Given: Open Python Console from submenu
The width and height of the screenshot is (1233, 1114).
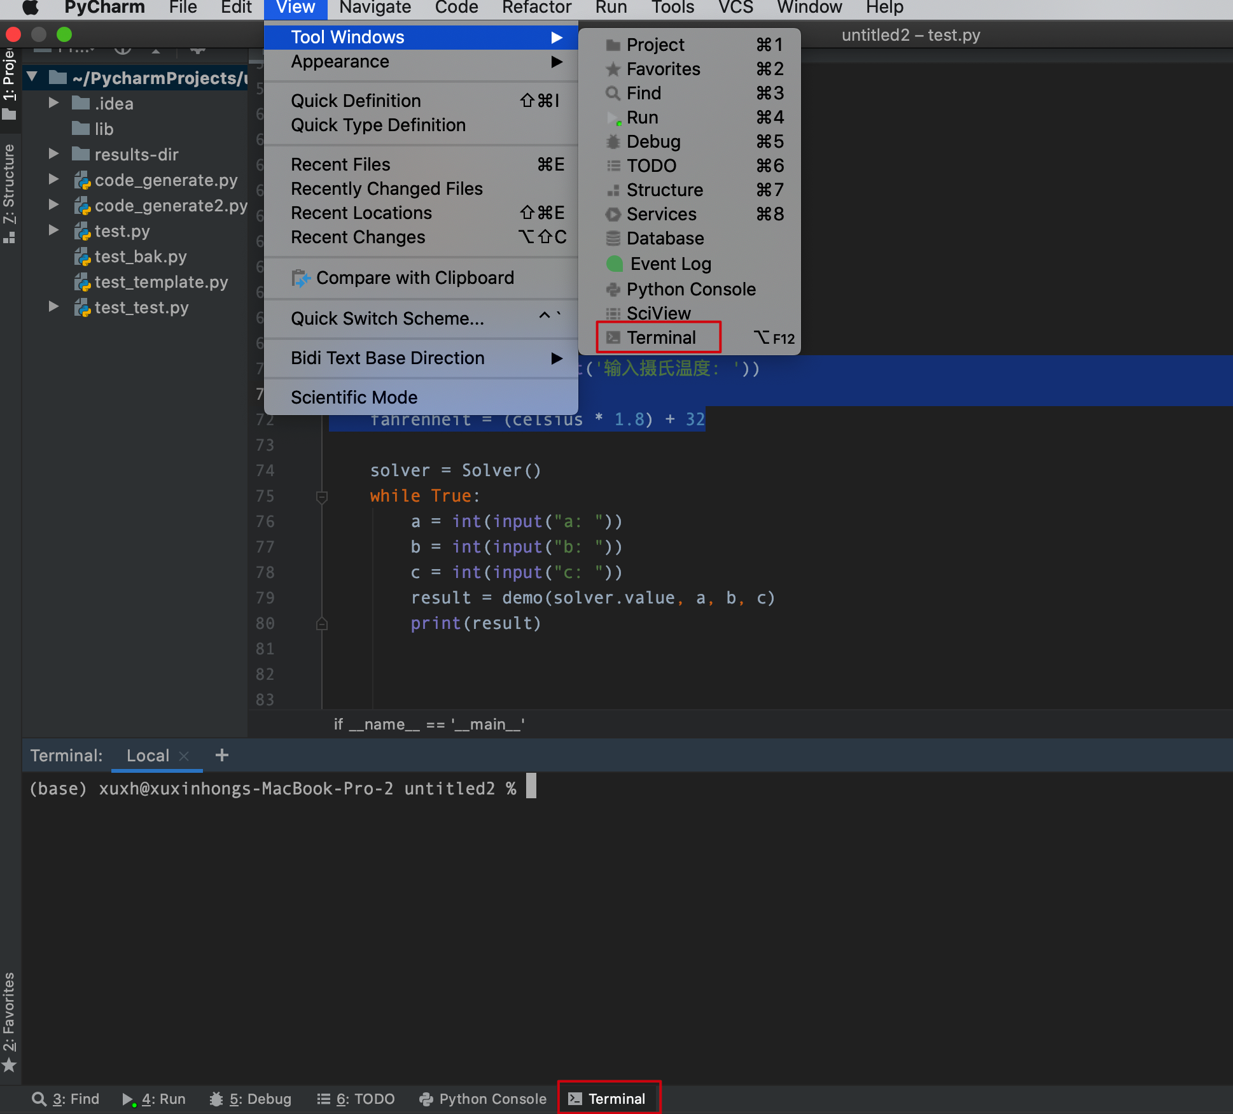Looking at the screenshot, I should coord(690,289).
